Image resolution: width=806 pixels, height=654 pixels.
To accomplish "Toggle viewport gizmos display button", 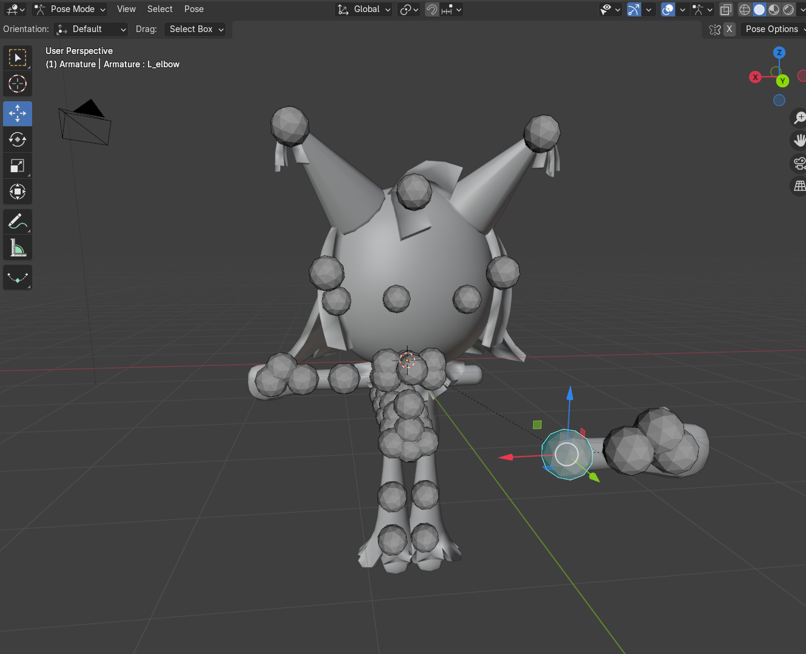I will [634, 9].
